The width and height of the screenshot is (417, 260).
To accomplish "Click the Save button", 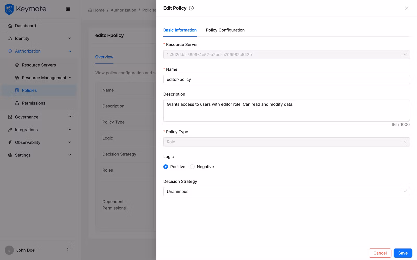I will [x=403, y=253].
